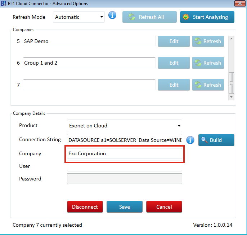Click the Build connection string button

click(x=216, y=140)
